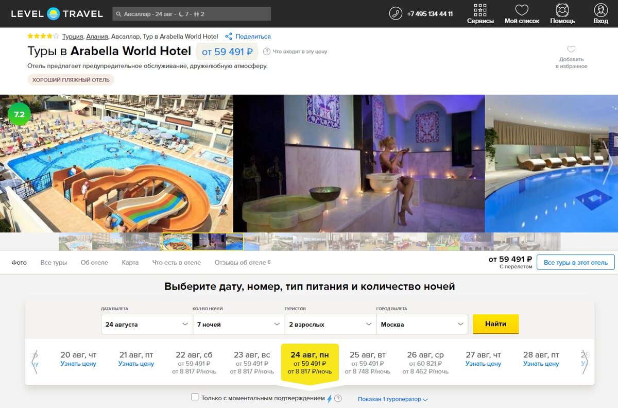Image resolution: width=618 pixels, height=408 pixels.
Task: Click the hotel star rating icons
Action: coord(43,37)
